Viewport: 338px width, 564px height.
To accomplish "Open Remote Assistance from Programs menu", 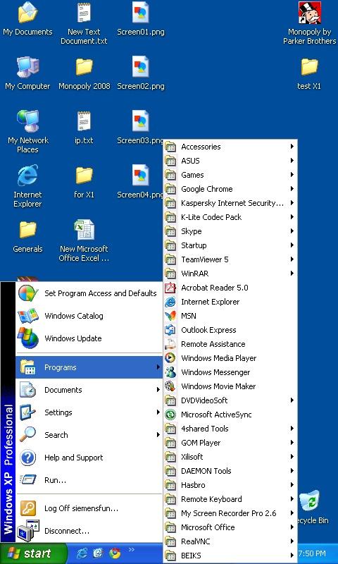I will (230, 344).
